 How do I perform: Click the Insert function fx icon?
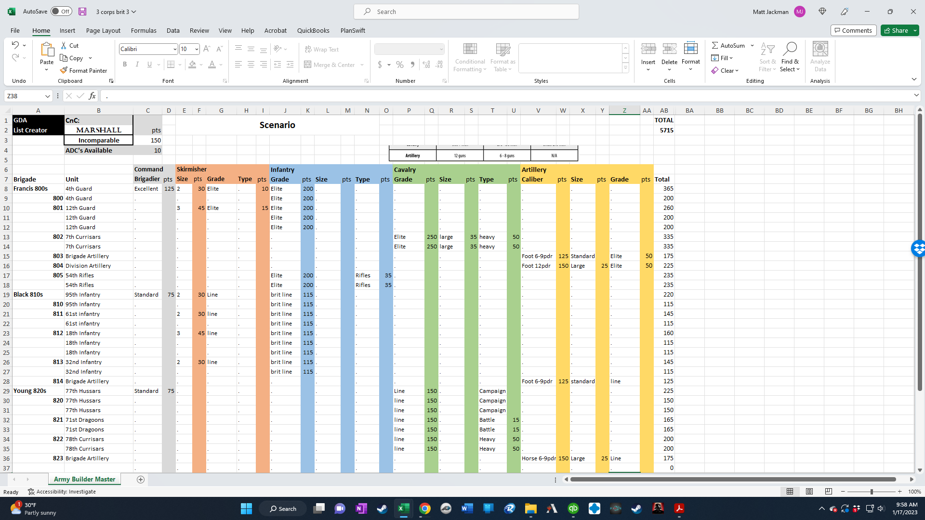[x=92, y=96]
